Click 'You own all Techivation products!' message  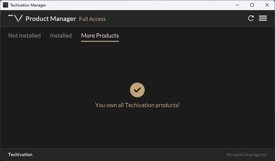click(x=137, y=105)
